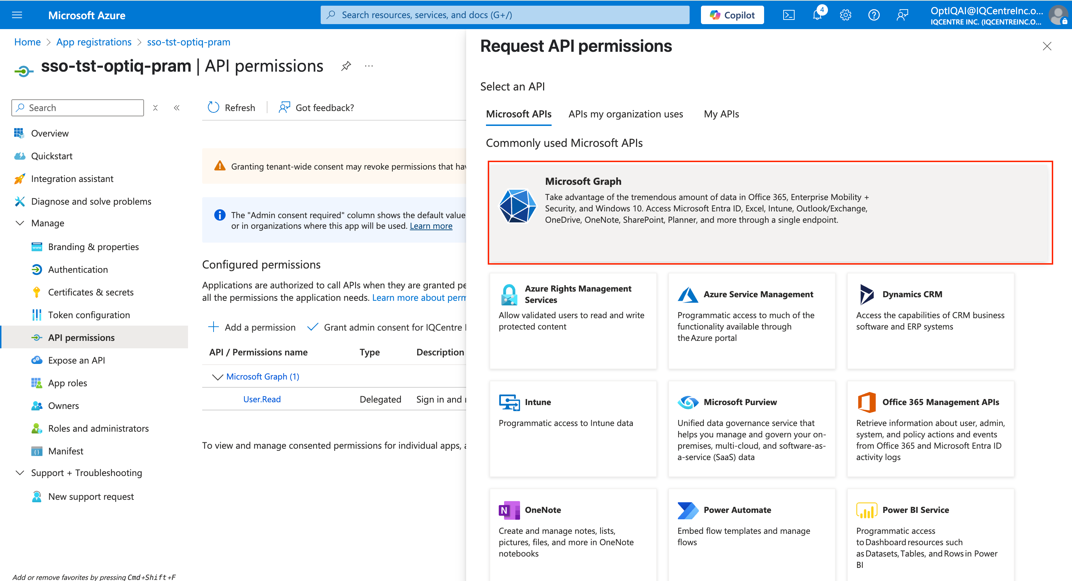Go to Home breadcrumb
This screenshot has height=581, width=1072.
[x=27, y=42]
